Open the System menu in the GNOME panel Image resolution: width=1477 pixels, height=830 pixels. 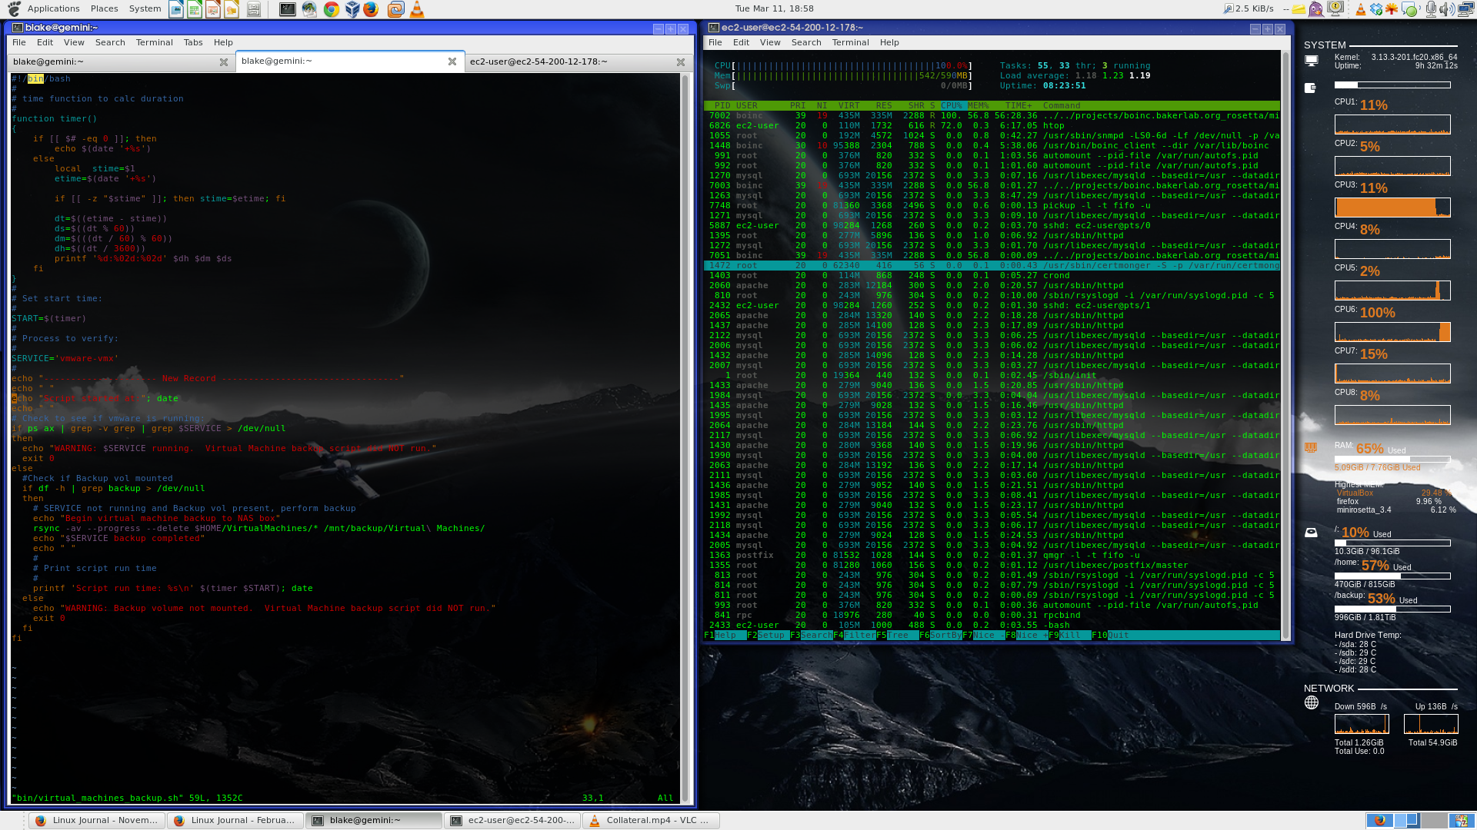(145, 8)
